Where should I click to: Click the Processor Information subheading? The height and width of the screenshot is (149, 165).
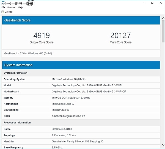[x=17, y=123]
